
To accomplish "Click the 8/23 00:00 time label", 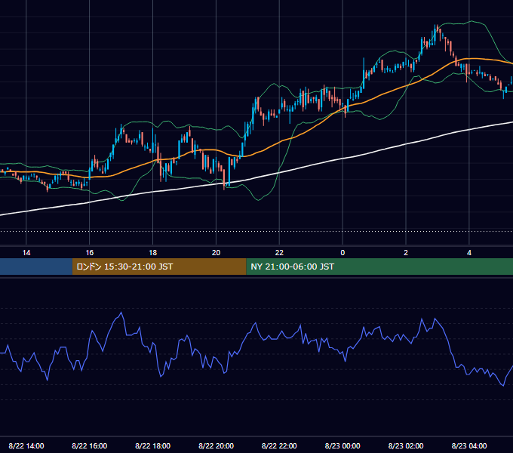I will click(343, 445).
